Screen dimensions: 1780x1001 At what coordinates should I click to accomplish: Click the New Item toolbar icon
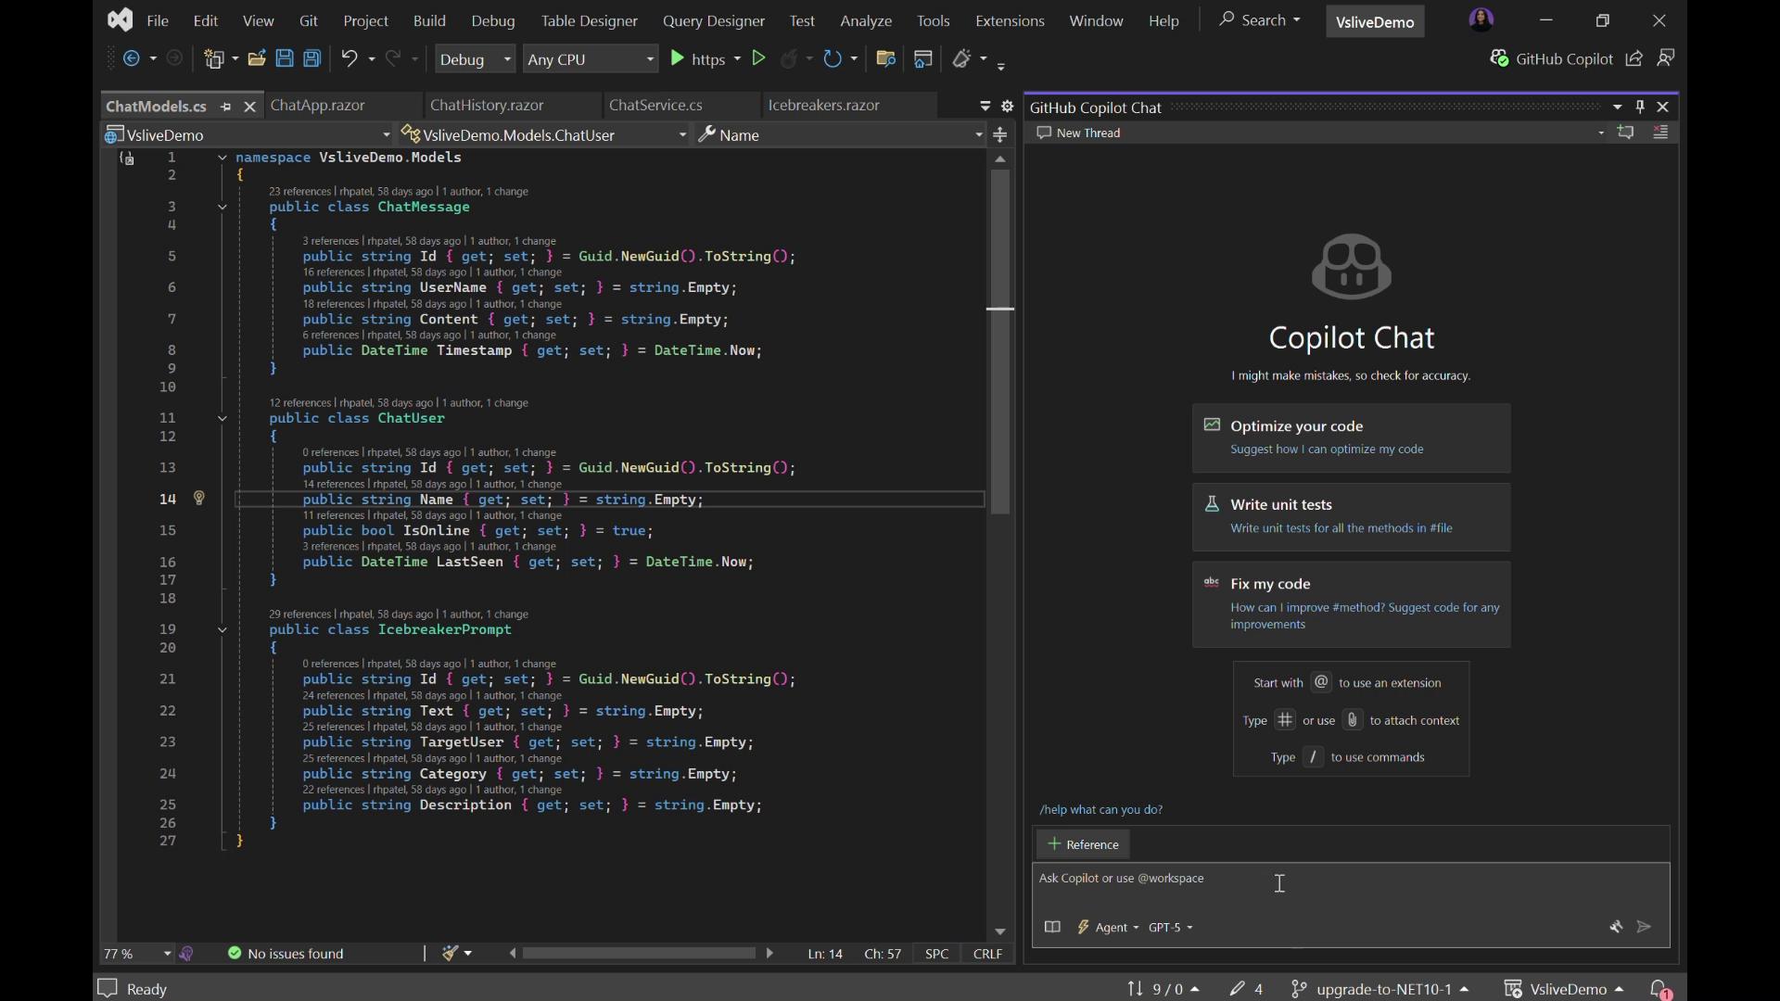point(215,58)
